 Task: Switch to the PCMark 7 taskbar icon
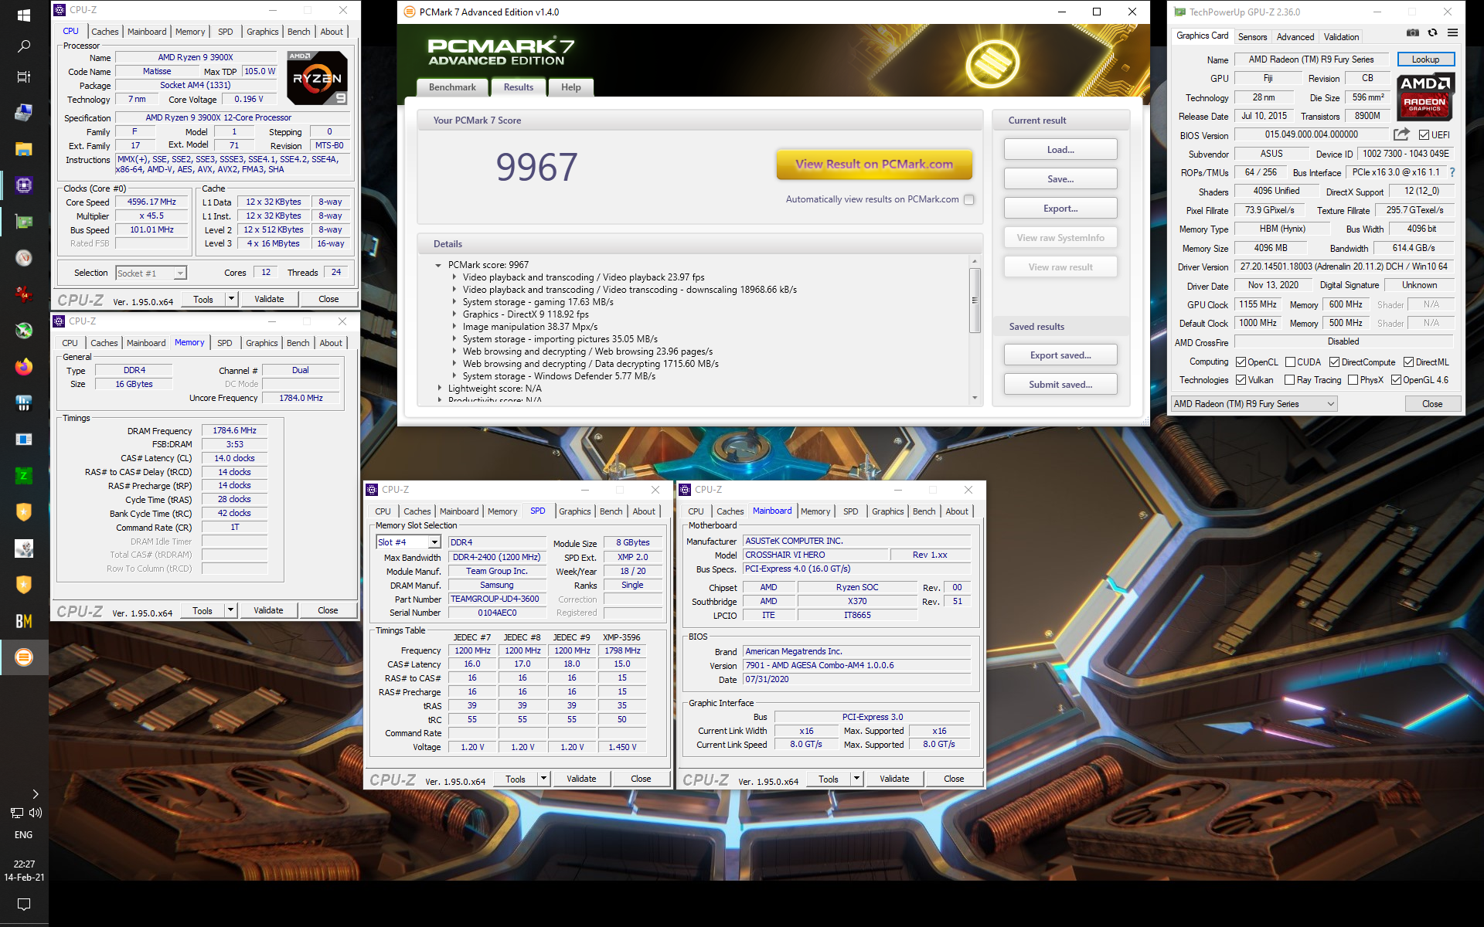click(x=24, y=657)
